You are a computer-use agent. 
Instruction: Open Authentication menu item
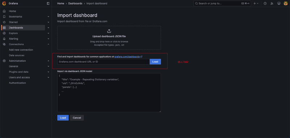point(17,83)
